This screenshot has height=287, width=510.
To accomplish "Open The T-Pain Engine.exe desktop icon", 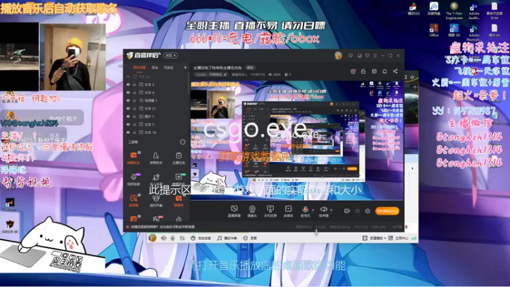I will pyautogui.click(x=454, y=11).
